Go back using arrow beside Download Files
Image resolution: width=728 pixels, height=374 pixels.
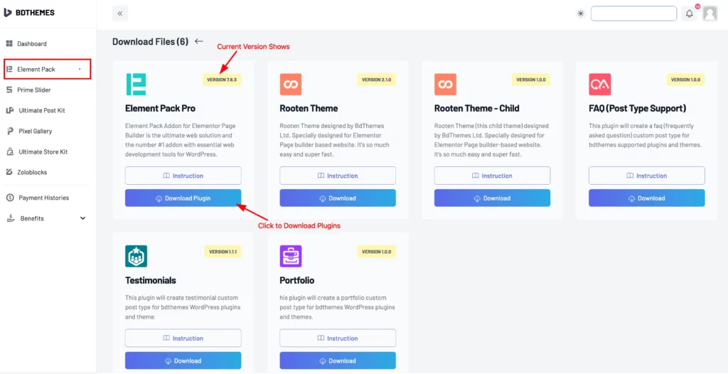point(199,41)
